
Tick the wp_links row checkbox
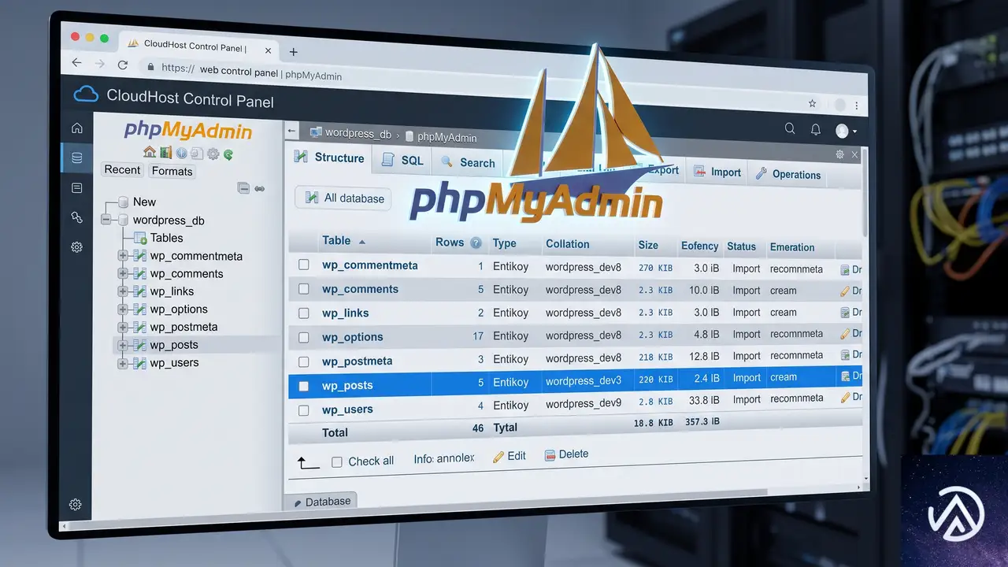(304, 313)
